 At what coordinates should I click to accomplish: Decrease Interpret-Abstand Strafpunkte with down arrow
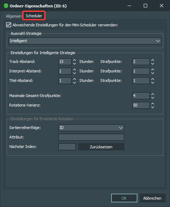pos(152,73)
